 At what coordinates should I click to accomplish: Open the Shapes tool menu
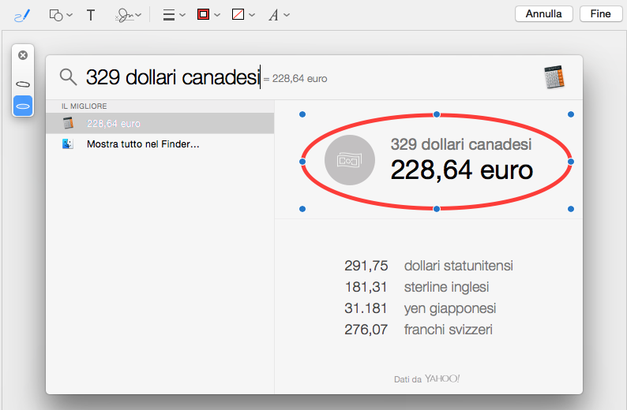click(56, 15)
